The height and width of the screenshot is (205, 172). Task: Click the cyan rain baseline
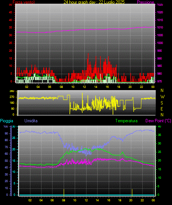pyautogui.click(x=87, y=195)
